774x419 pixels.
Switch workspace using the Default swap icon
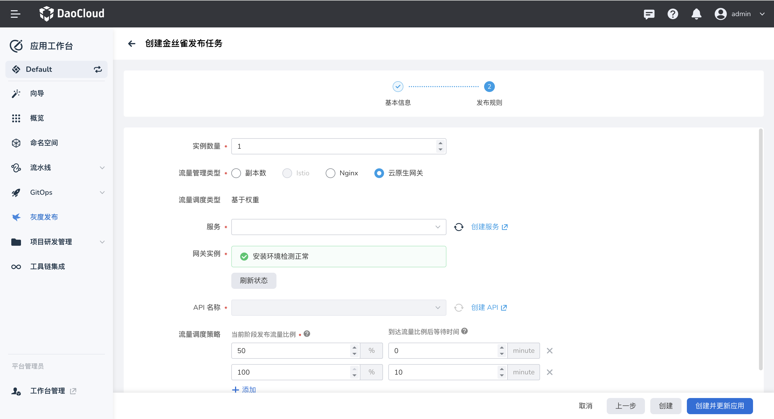98,69
